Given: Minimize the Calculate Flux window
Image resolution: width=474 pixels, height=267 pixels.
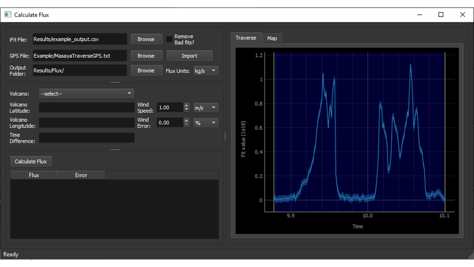Looking at the screenshot, I should pos(420,15).
